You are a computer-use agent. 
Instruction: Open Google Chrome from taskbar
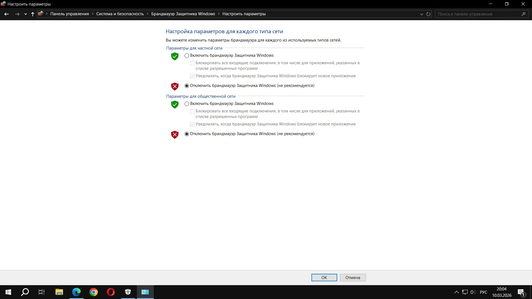(94, 292)
